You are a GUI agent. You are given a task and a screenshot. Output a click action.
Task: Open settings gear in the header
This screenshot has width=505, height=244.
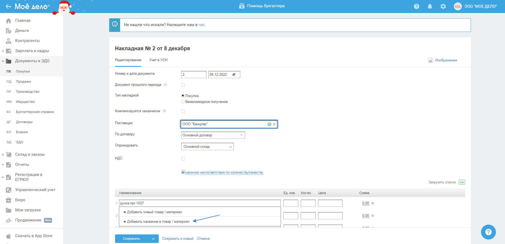point(443,6)
